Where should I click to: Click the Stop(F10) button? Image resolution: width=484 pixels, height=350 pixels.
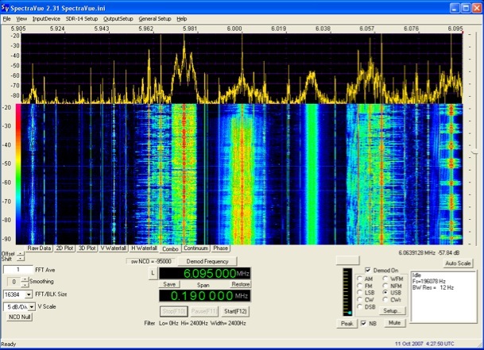coord(174,311)
